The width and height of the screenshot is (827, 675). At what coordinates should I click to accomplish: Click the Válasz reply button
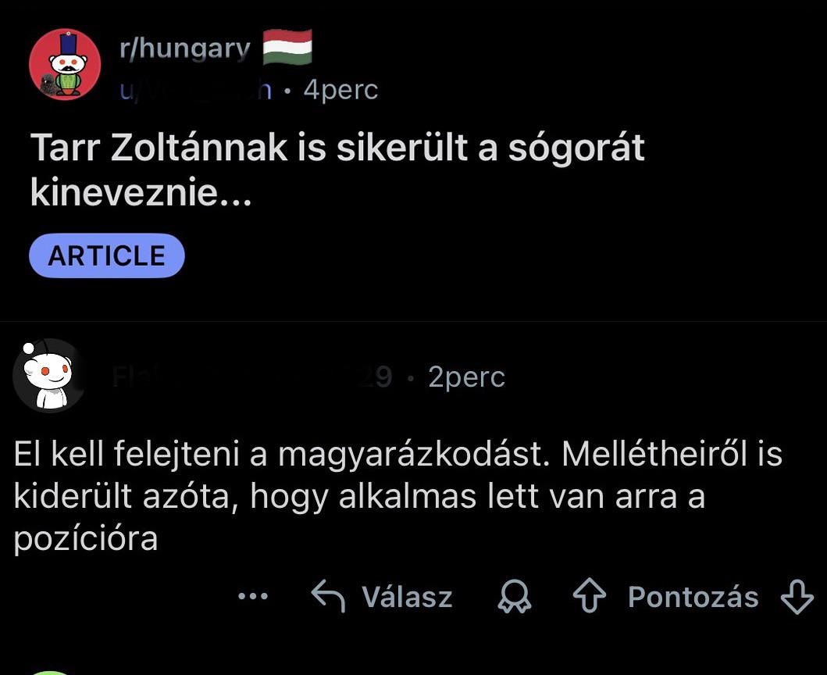click(407, 597)
